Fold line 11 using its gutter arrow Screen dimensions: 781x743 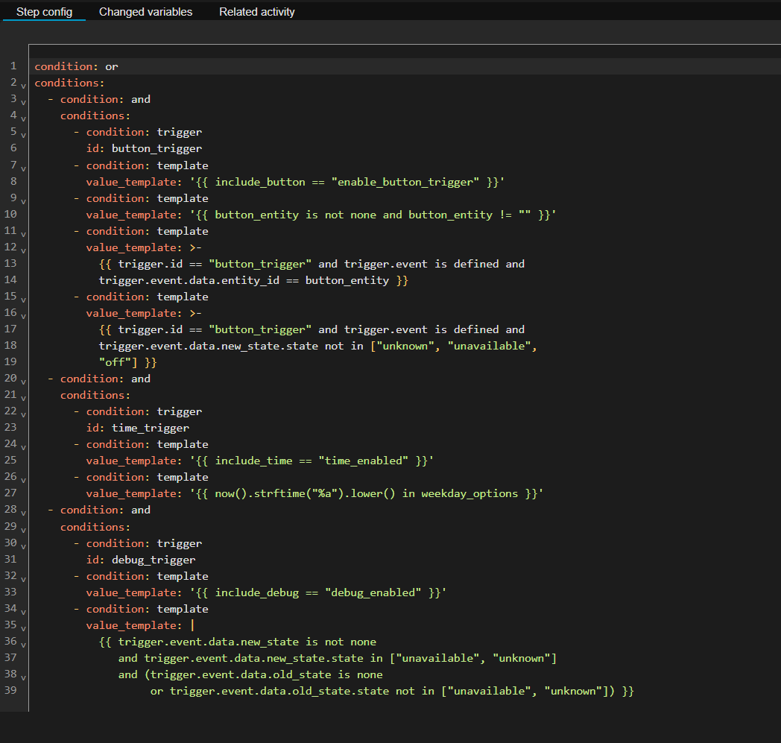click(x=23, y=234)
